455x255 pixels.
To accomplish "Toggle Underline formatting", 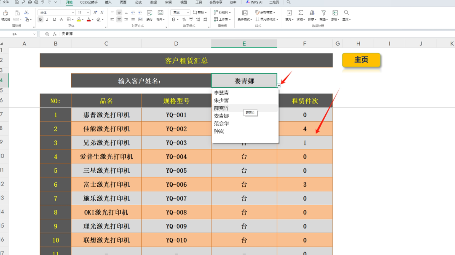I will click(54, 19).
